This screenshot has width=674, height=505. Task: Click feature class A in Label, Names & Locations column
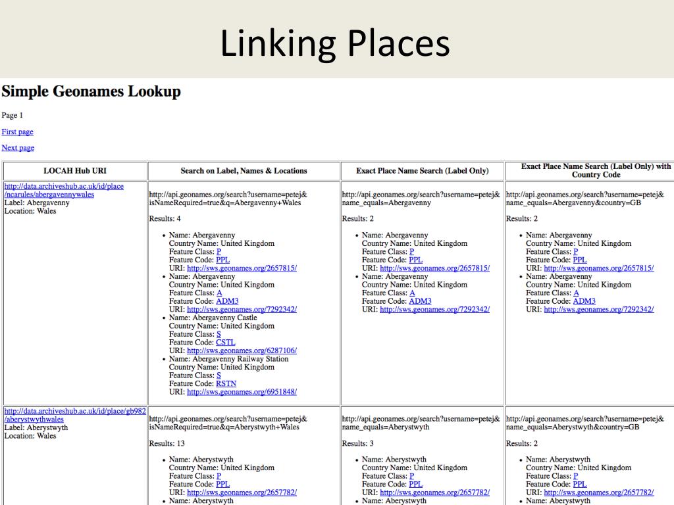(x=219, y=293)
